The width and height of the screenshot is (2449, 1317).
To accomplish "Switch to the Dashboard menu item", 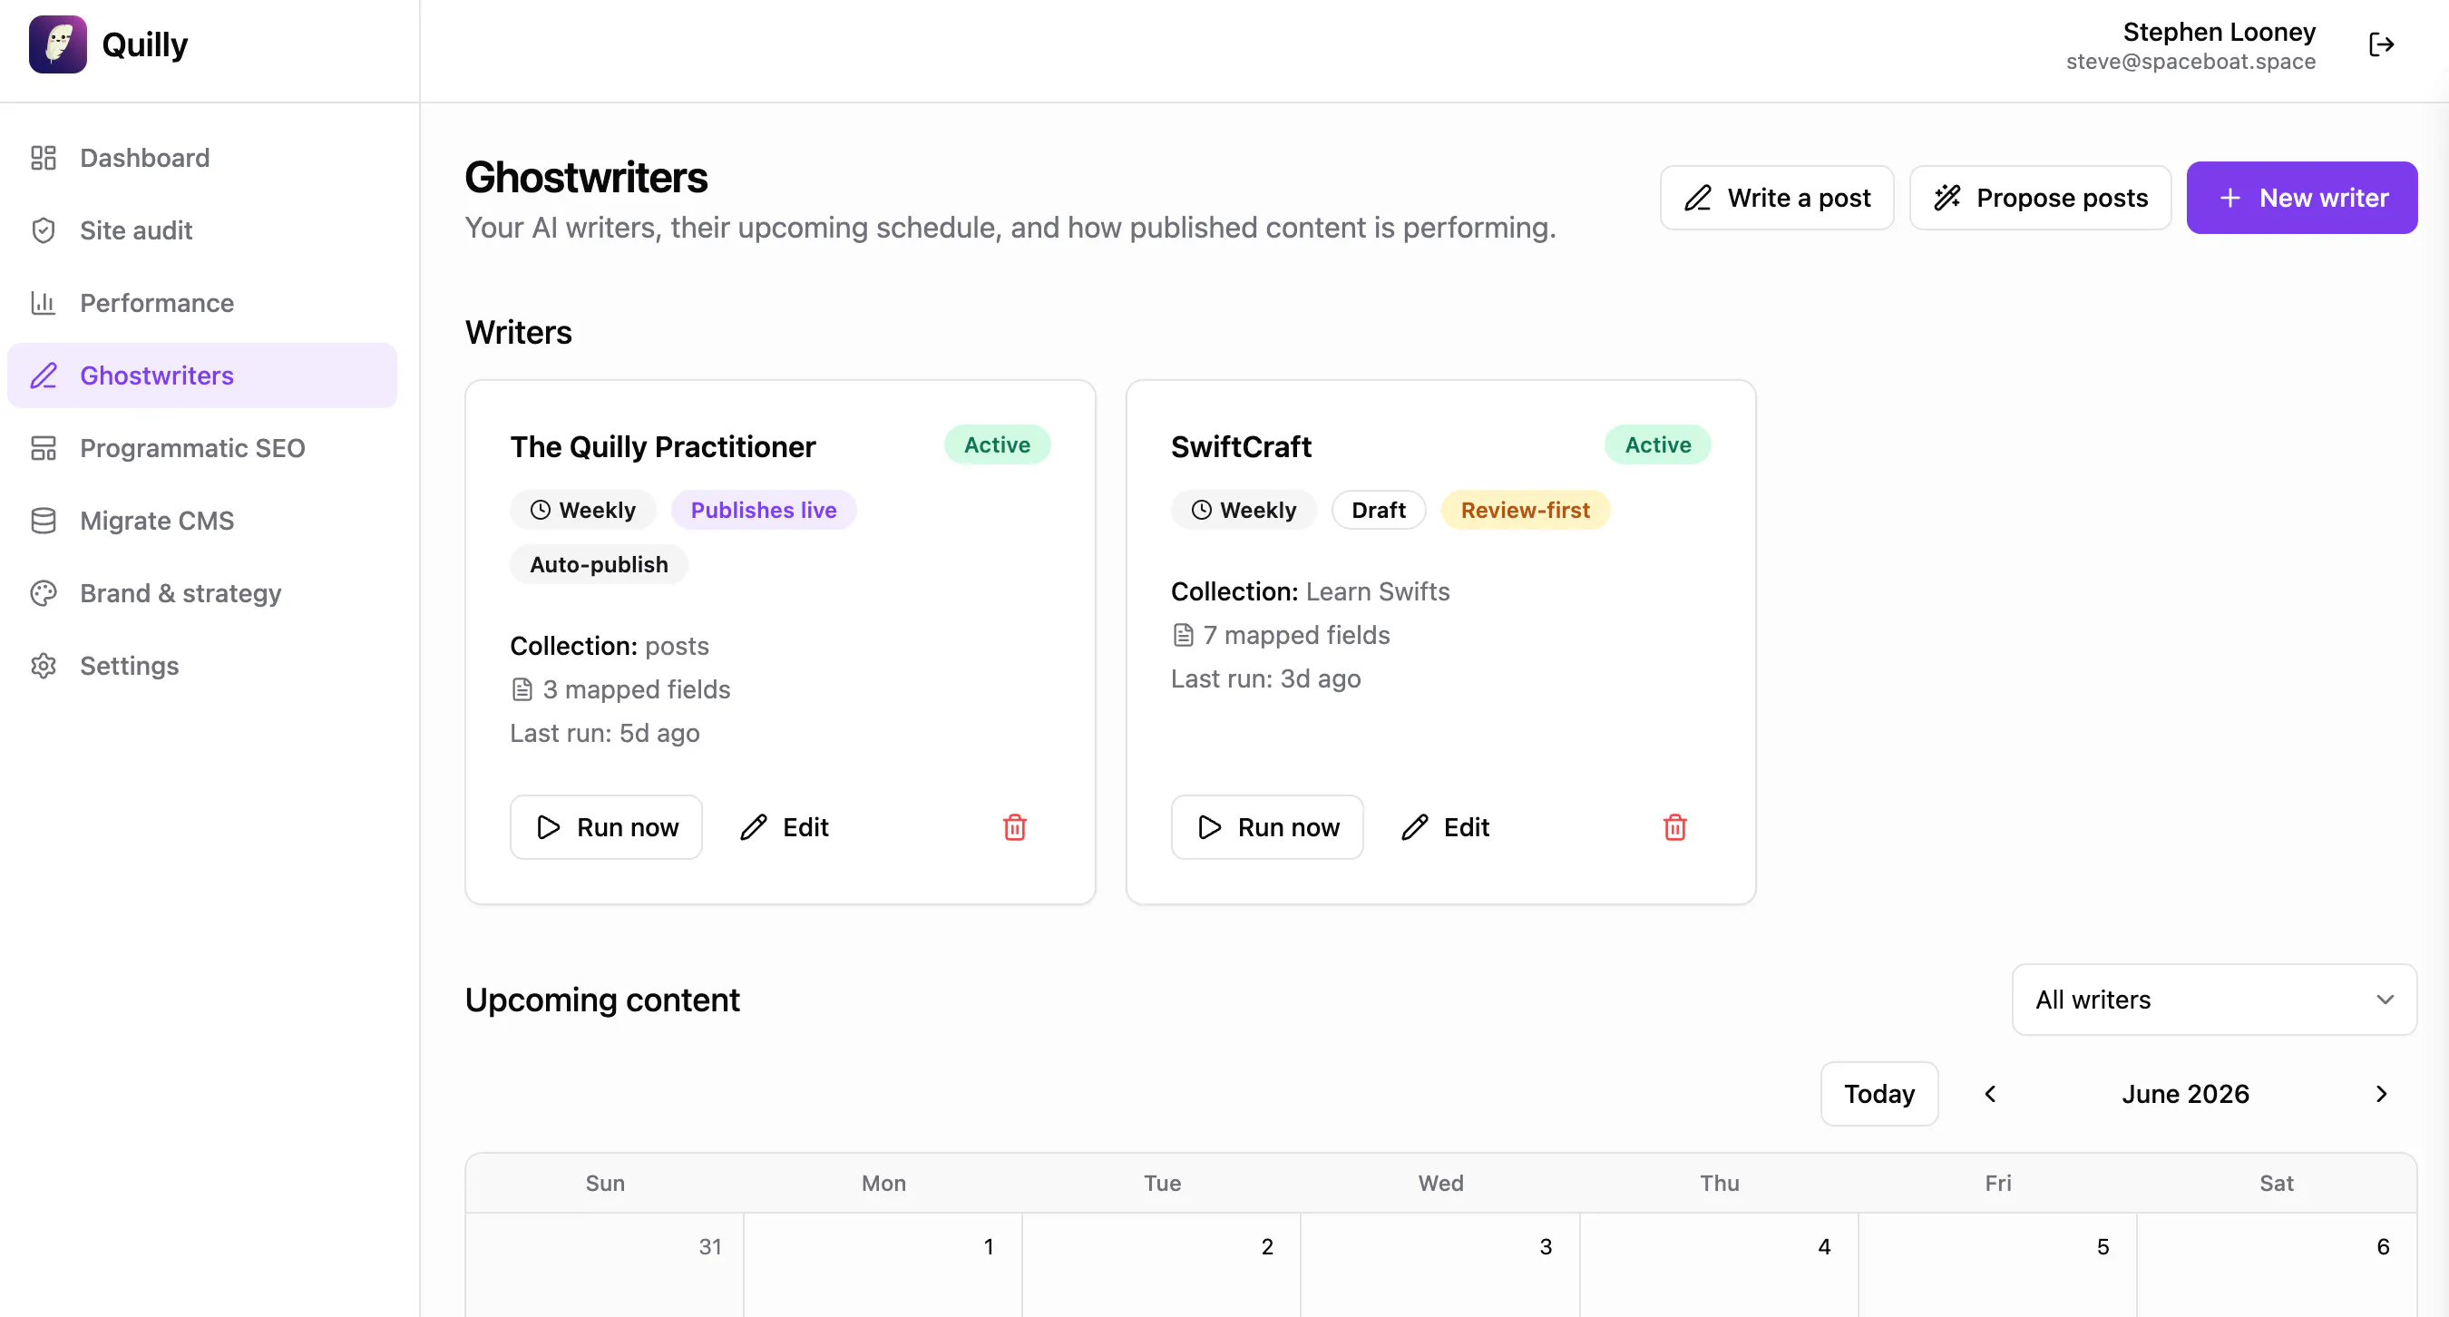I will click(202, 158).
